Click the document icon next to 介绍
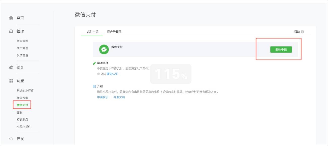Screen dimensions: 328x146 point(94,86)
